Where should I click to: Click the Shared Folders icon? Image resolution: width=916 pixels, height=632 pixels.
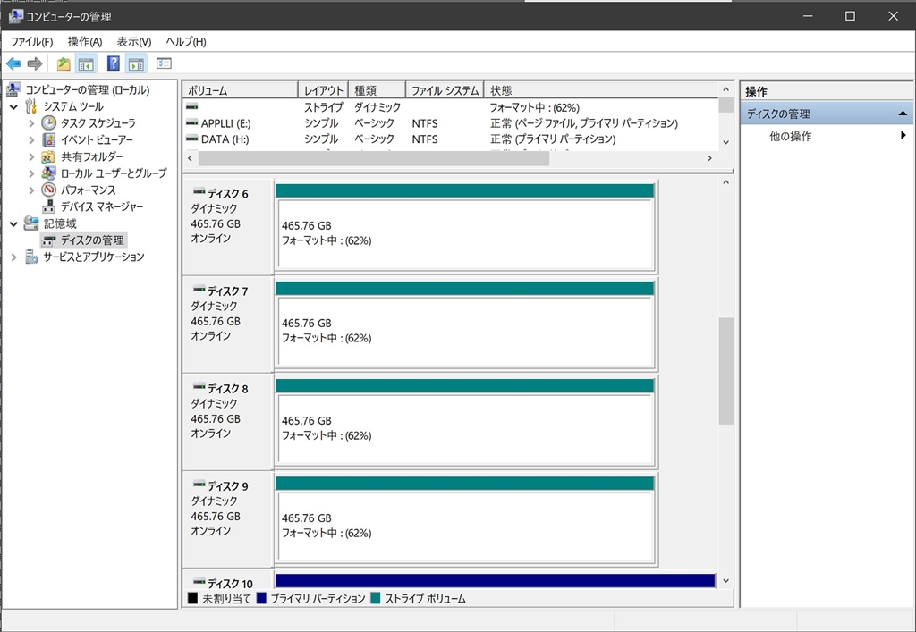[48, 156]
